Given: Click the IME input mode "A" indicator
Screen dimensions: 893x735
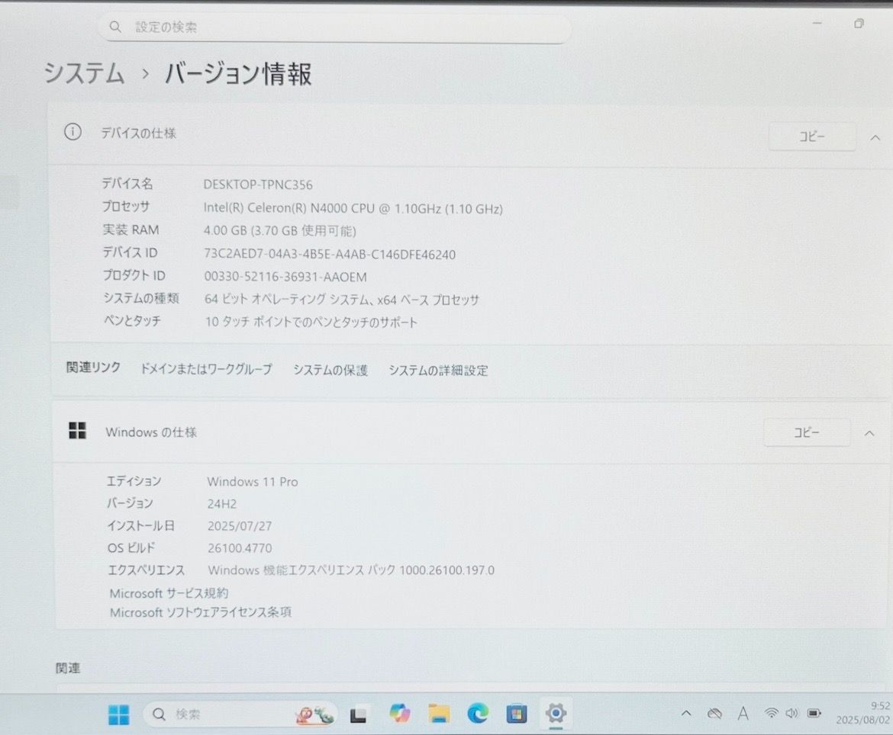Looking at the screenshot, I should (743, 714).
